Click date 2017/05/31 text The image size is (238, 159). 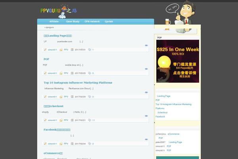(x=80, y=50)
